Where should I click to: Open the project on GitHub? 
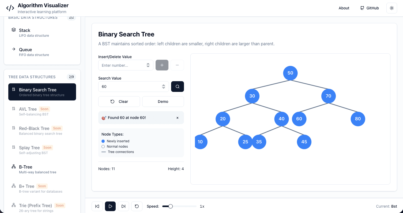point(370,8)
